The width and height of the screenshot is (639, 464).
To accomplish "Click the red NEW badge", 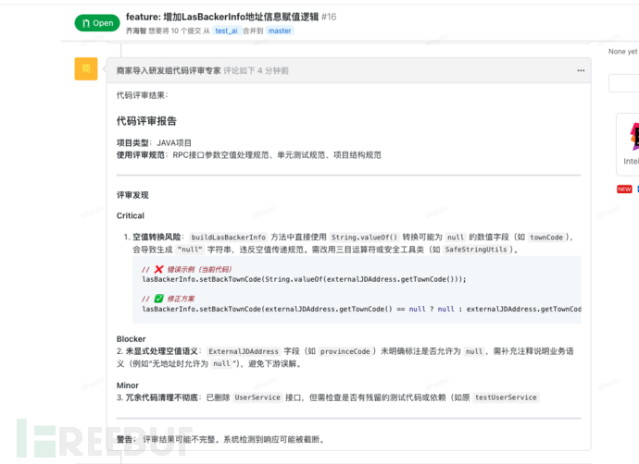I will click(x=624, y=189).
